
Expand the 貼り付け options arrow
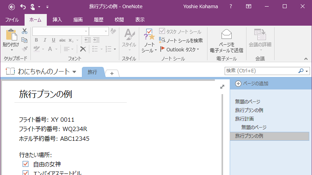coord(12,50)
